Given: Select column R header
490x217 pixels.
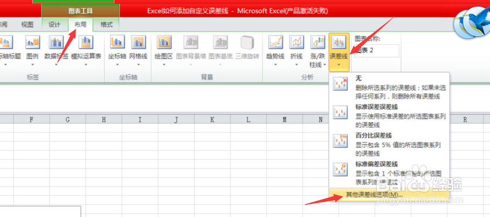Looking at the screenshot, I should (465, 120).
